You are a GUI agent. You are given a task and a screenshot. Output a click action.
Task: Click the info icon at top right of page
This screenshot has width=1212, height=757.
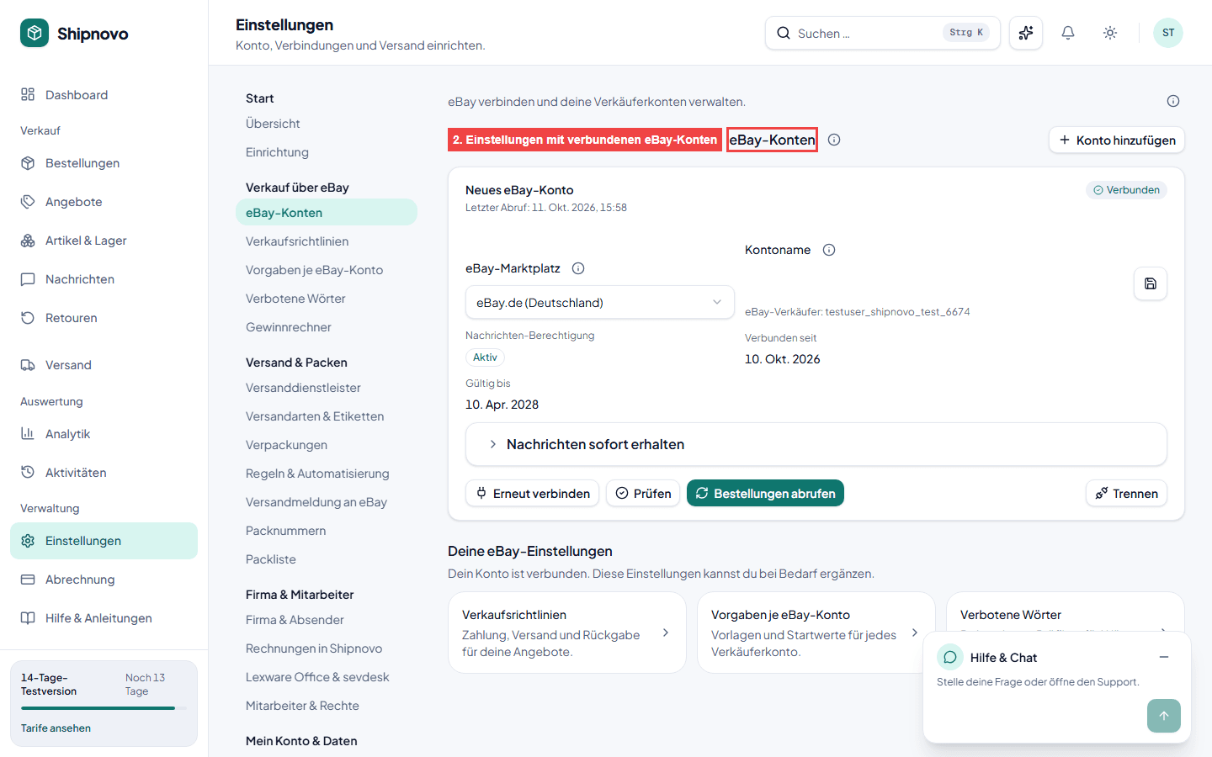tap(1173, 101)
